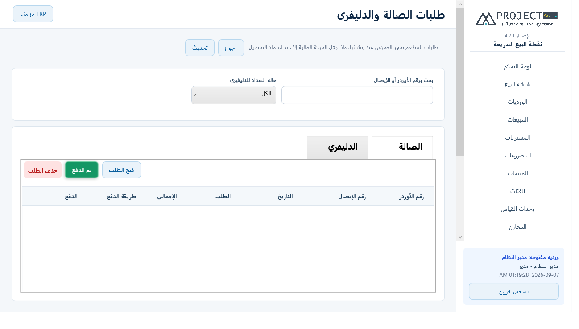Go back with the رجوع button
Screen dimensions: 579x329
click(231, 48)
